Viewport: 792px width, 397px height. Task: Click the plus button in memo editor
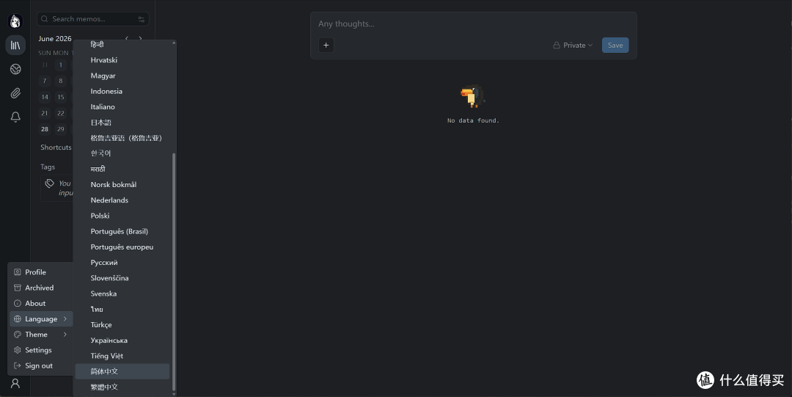[326, 45]
